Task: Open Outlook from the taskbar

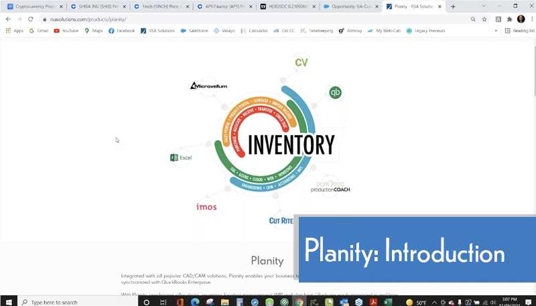Action: (x=344, y=302)
